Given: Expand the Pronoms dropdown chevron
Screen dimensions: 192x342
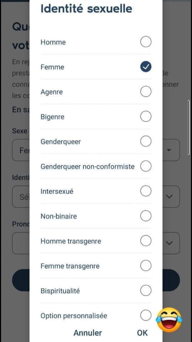Looking at the screenshot, I should (x=169, y=243).
